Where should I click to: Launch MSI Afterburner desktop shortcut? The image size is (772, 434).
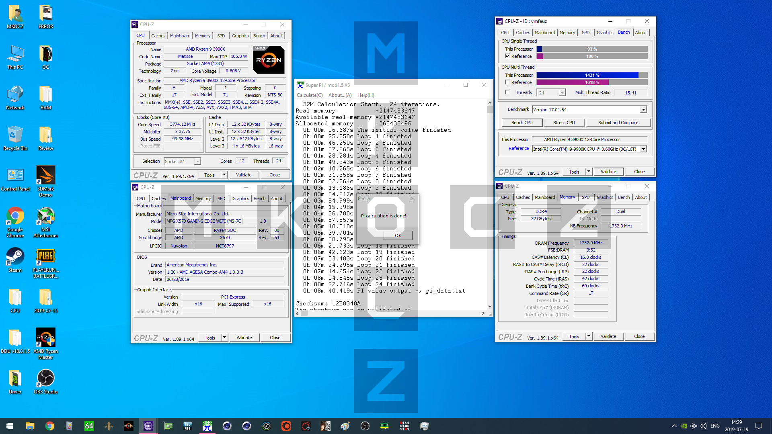(x=46, y=222)
